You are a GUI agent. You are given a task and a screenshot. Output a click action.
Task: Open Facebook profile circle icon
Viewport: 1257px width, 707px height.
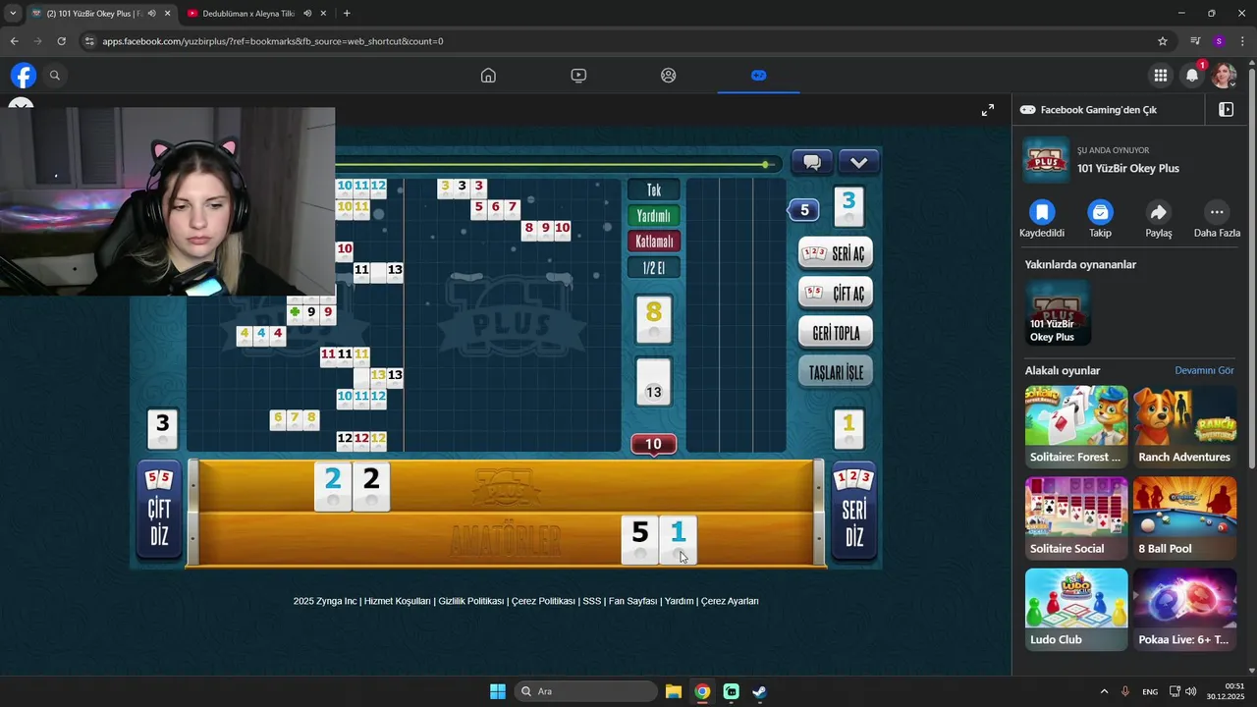pyautogui.click(x=669, y=76)
